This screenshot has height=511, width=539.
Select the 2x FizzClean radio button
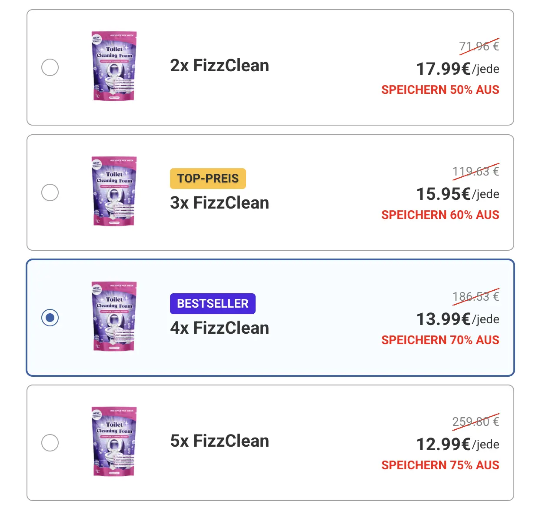click(50, 67)
